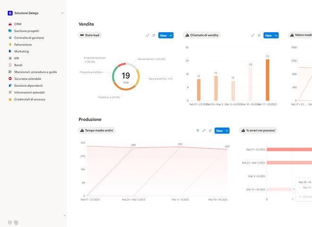
Task: Click the Fatturazione sidebar icon
Action: pos(10,44)
